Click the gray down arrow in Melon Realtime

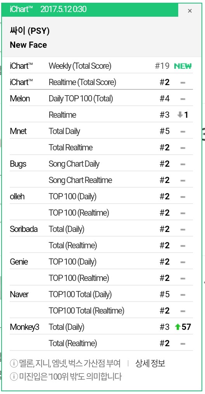point(180,115)
